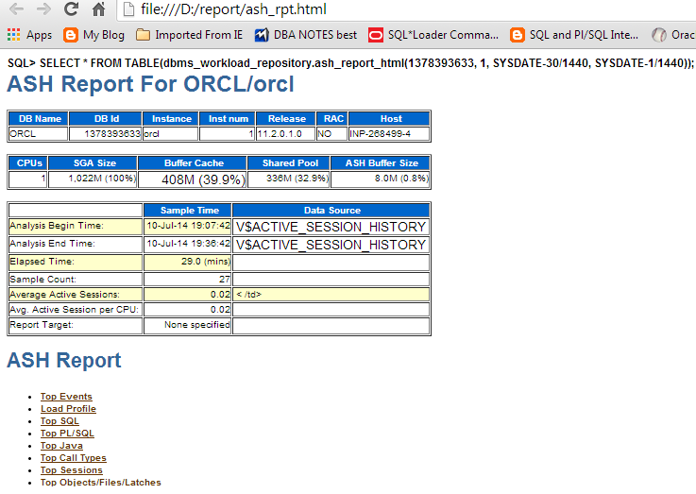The width and height of the screenshot is (696, 494).
Task: Jump to Top Call Types section
Action: click(74, 457)
